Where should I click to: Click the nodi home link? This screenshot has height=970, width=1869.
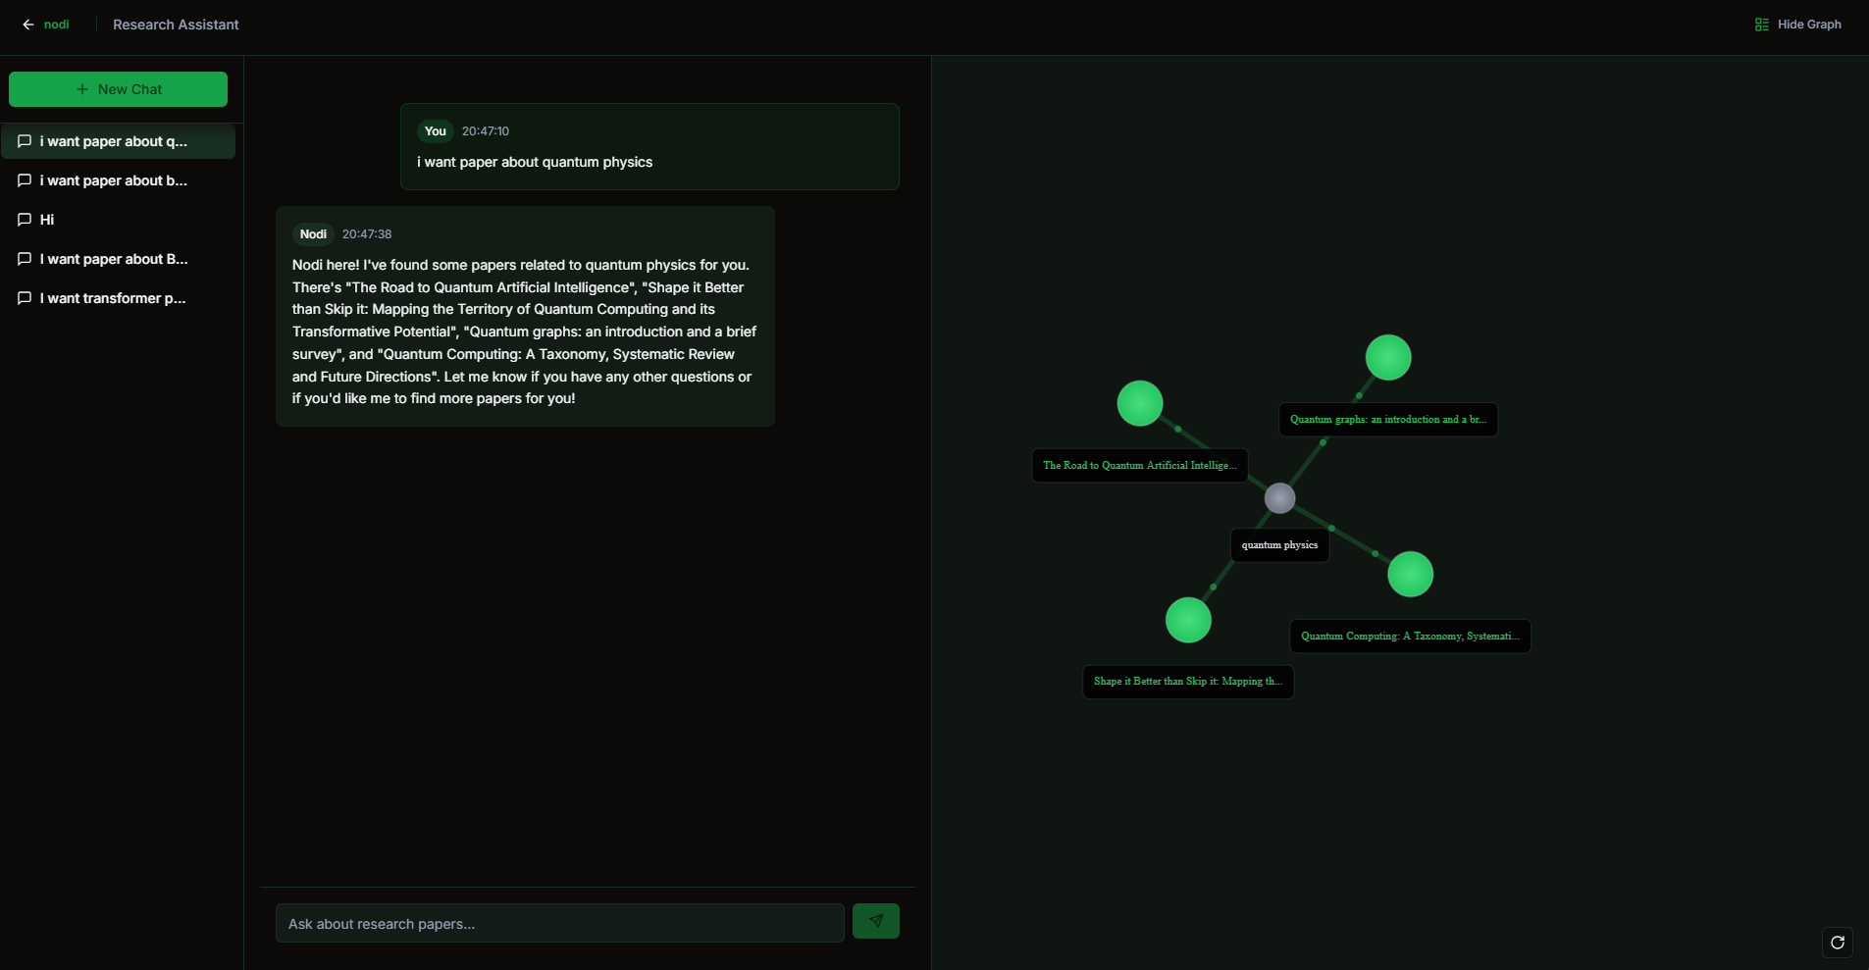[x=56, y=25]
